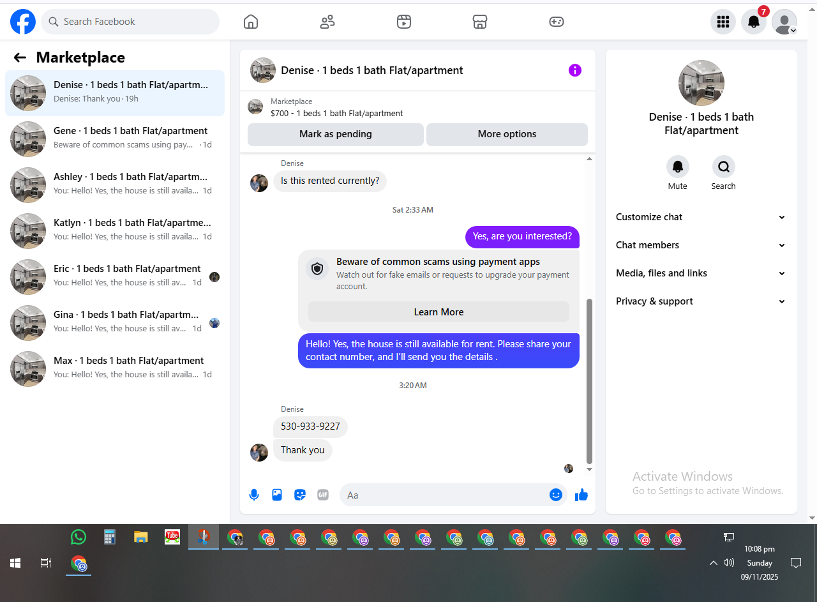Show hidden system tray icons
The height and width of the screenshot is (602, 817).
(x=714, y=563)
